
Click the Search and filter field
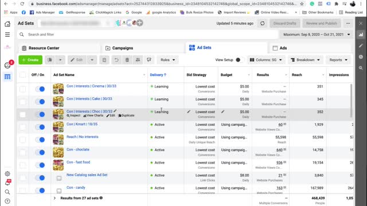pos(147,34)
